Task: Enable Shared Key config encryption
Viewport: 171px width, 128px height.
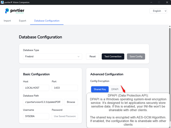Action: pos(100,89)
